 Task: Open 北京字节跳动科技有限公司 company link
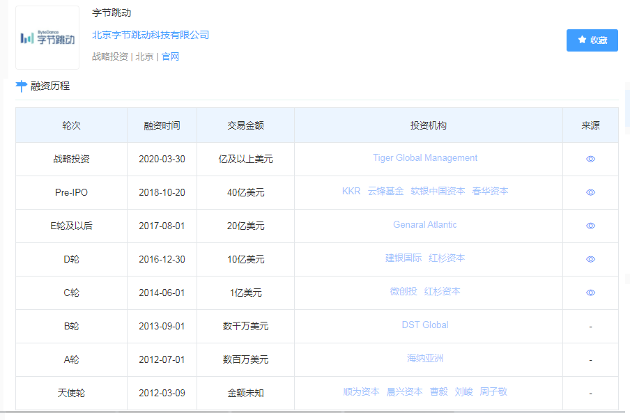coord(151,35)
